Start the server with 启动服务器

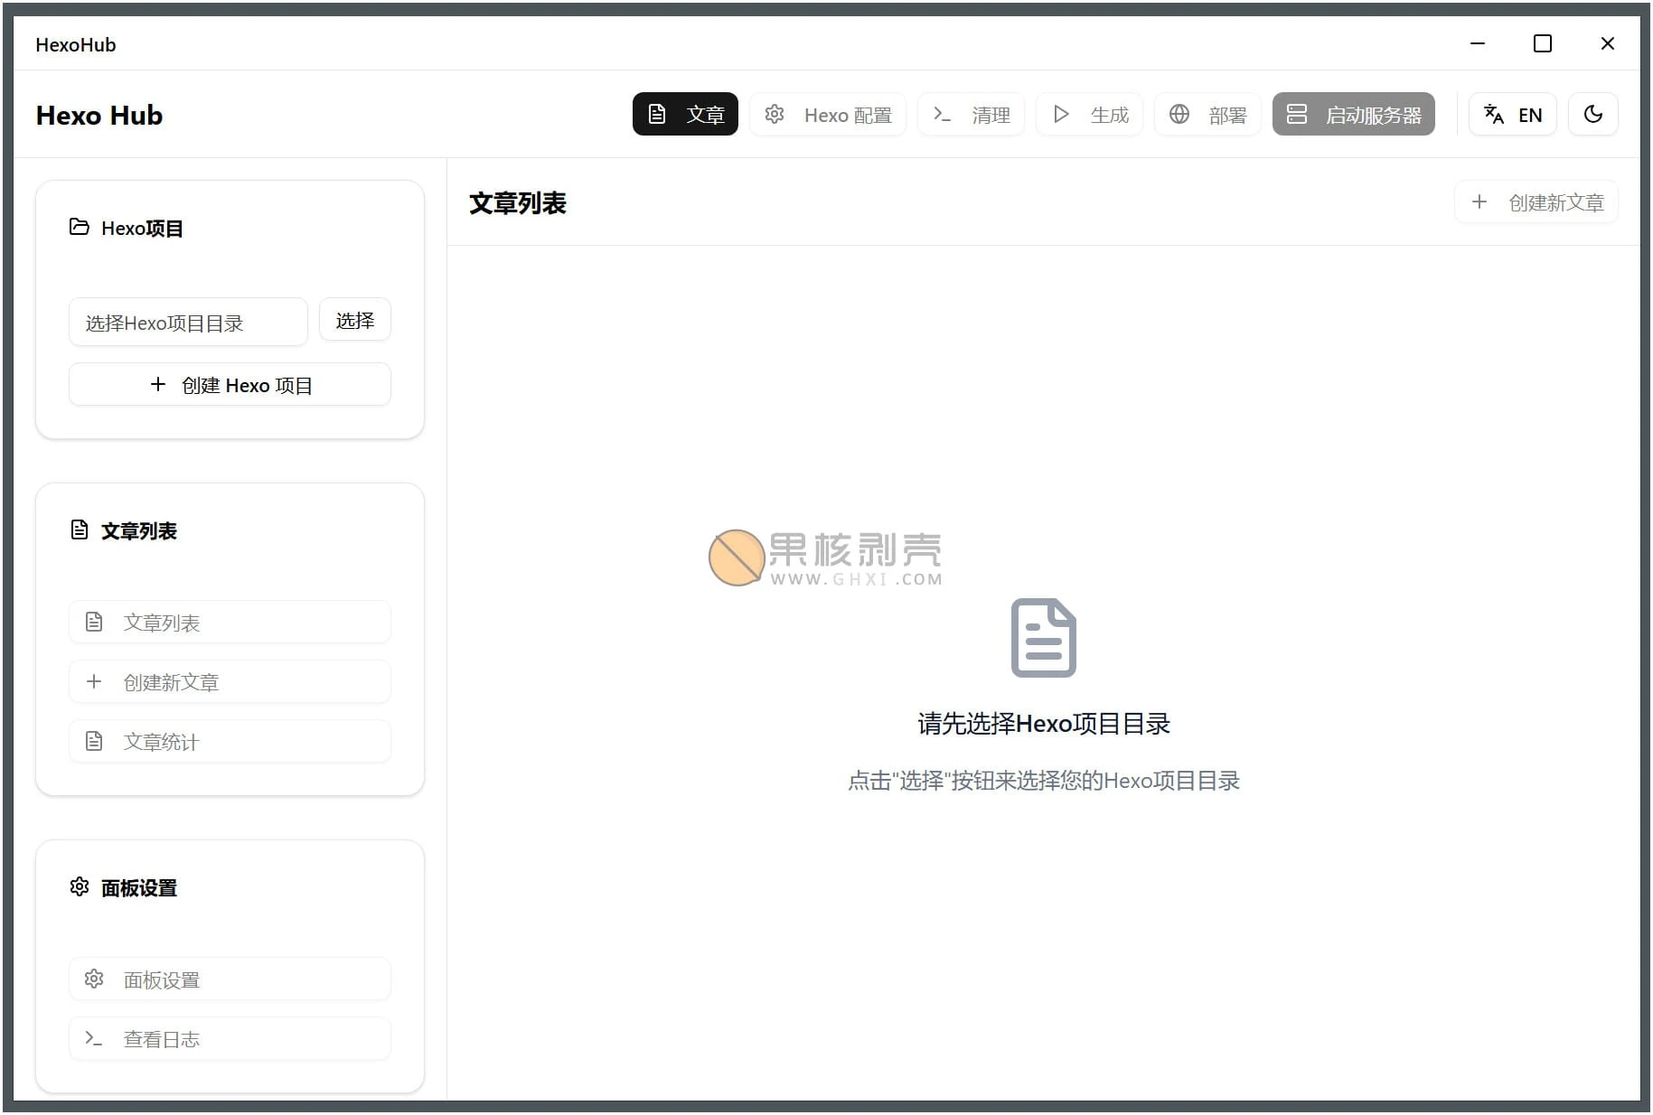tap(1353, 115)
